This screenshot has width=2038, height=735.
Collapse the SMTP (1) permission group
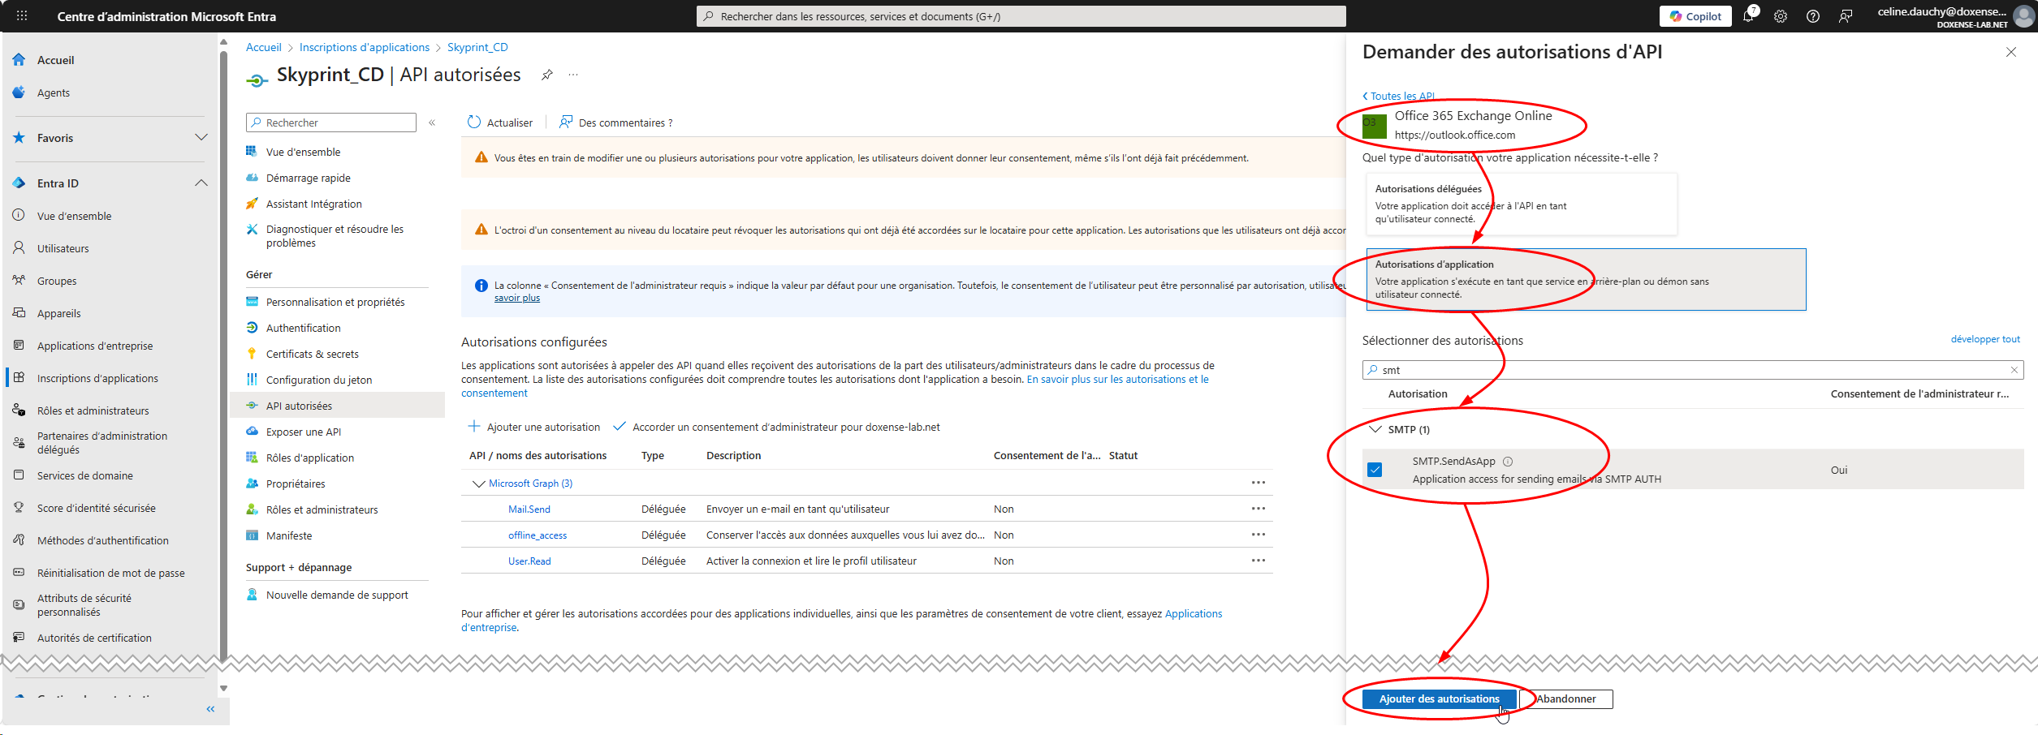click(x=1375, y=429)
